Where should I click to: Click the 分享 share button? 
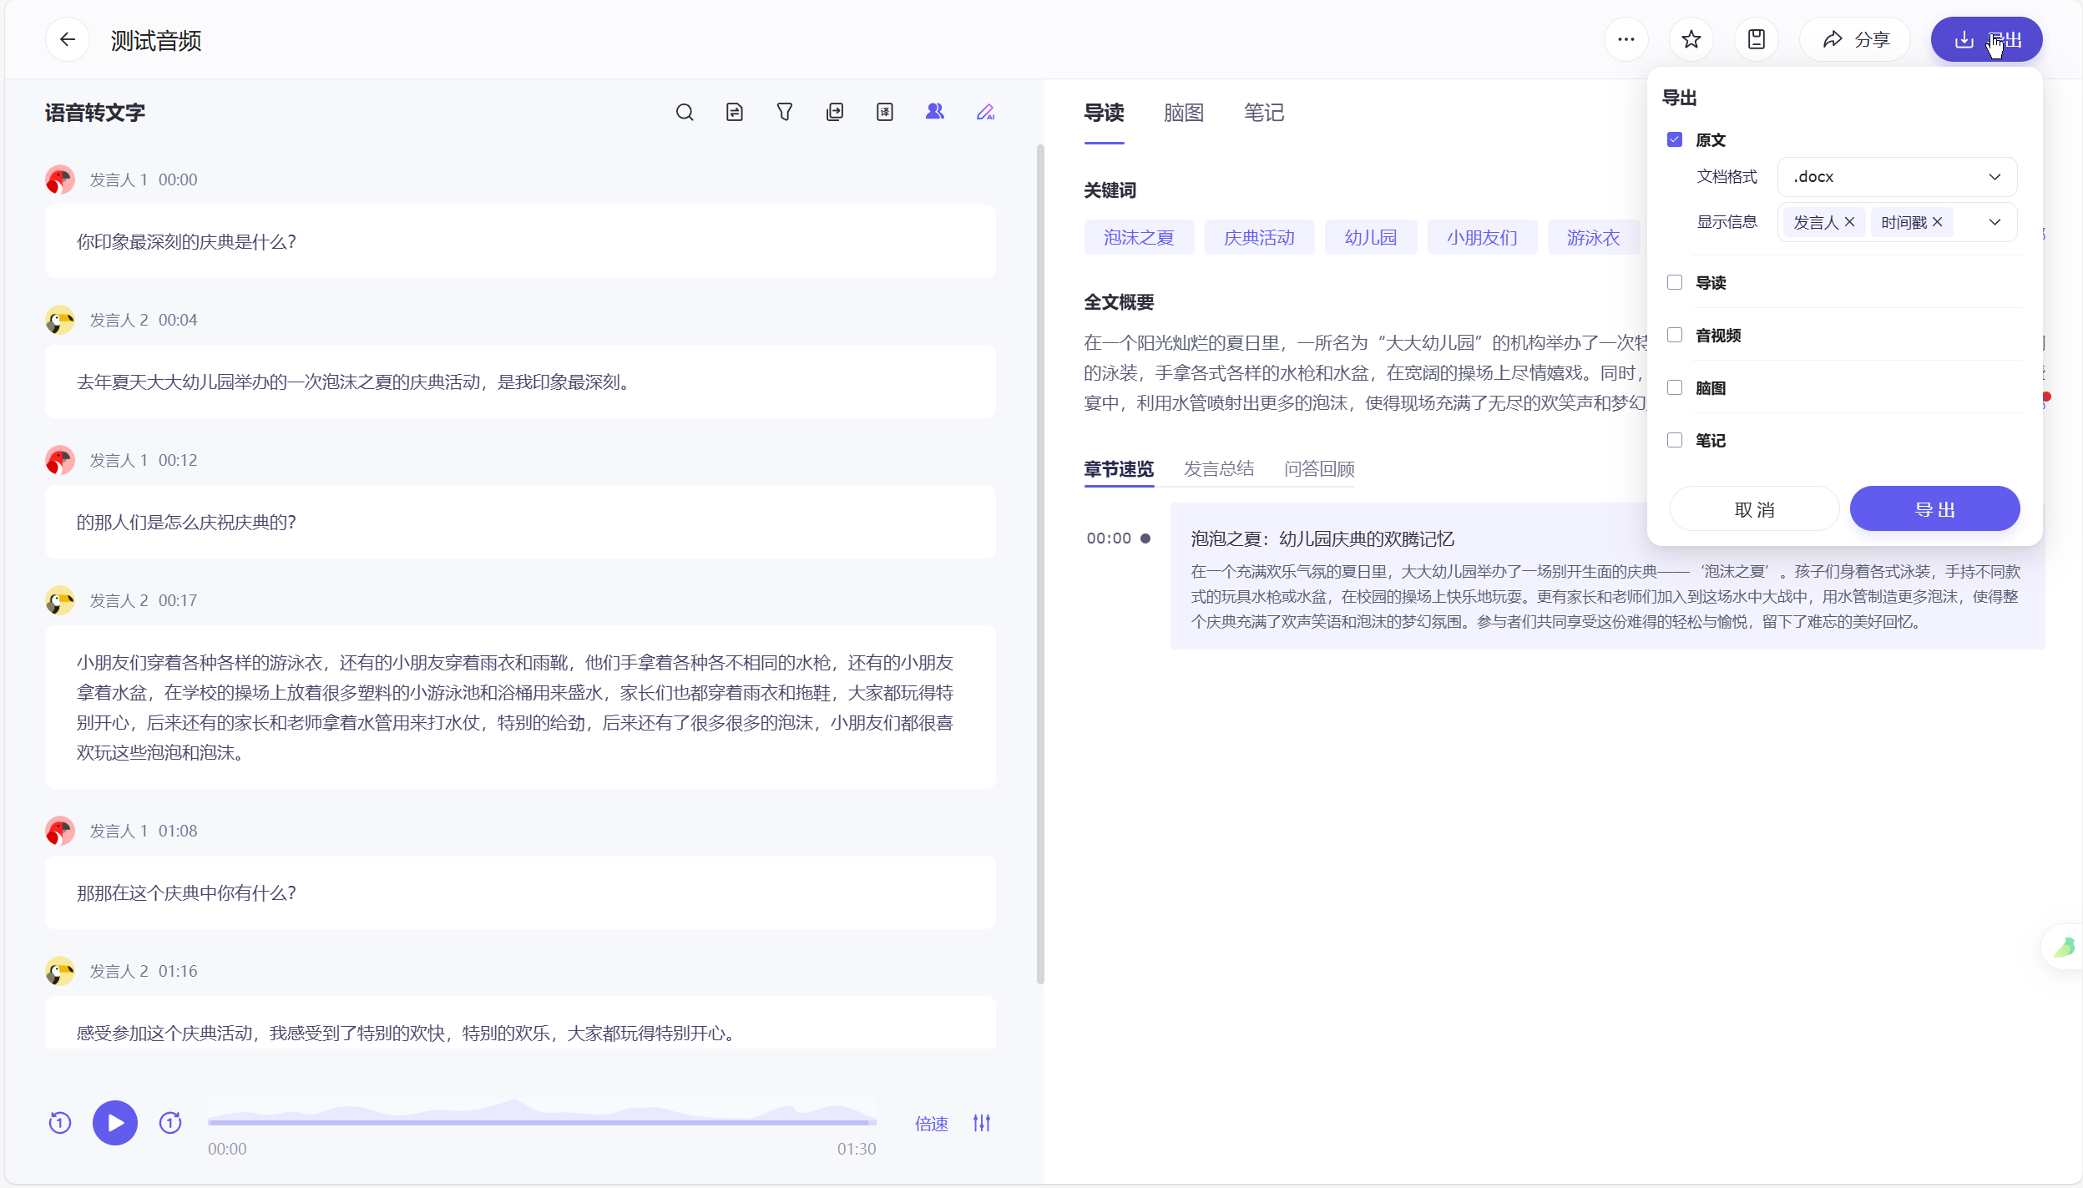1855,39
